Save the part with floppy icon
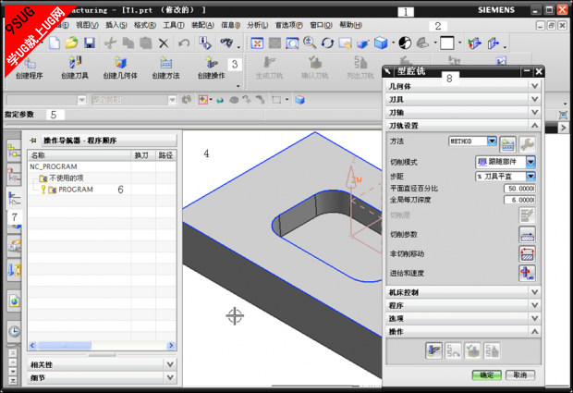The height and width of the screenshot is (393, 573). pyautogui.click(x=90, y=43)
